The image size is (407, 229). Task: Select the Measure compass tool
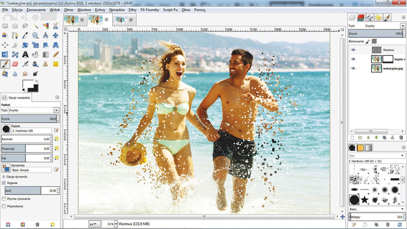pos(46,35)
